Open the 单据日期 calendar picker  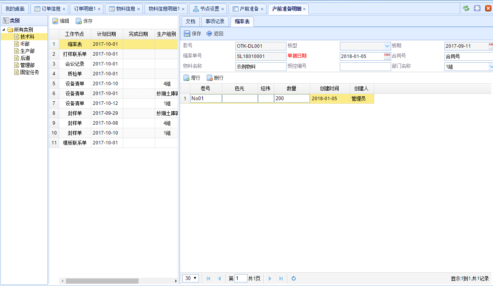coord(387,56)
